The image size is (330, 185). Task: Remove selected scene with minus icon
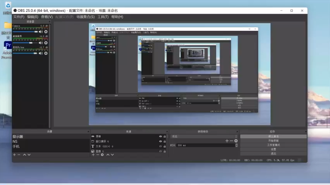19,155
